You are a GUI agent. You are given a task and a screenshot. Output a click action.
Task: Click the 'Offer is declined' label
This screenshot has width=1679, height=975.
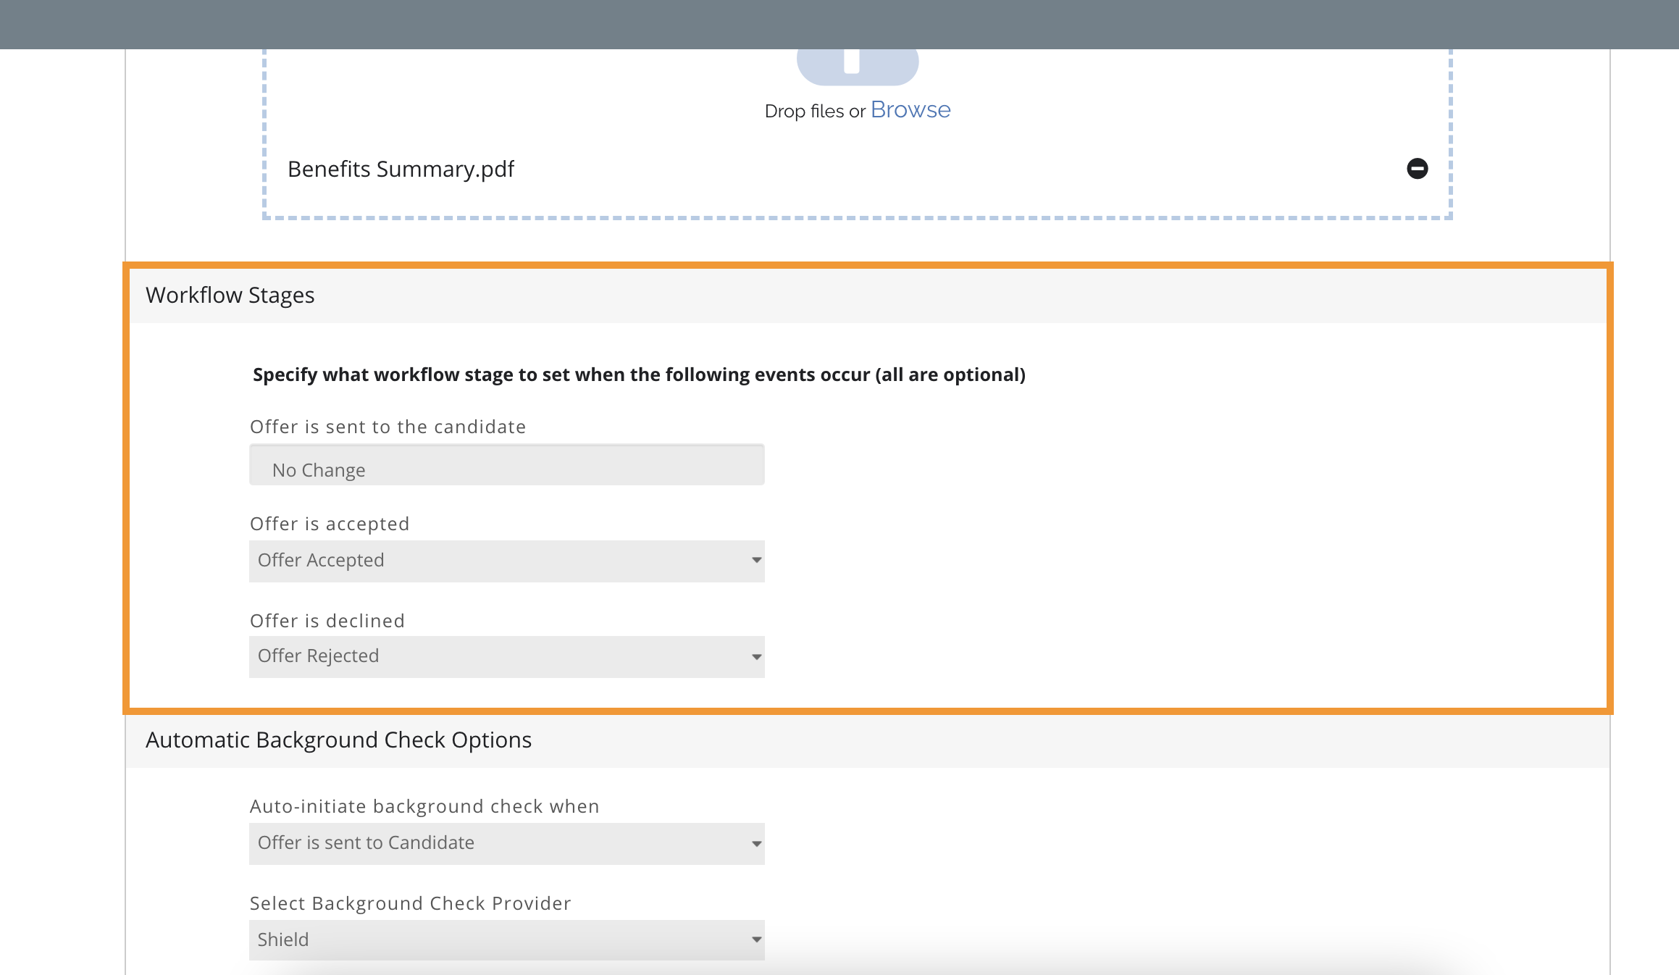[327, 621]
